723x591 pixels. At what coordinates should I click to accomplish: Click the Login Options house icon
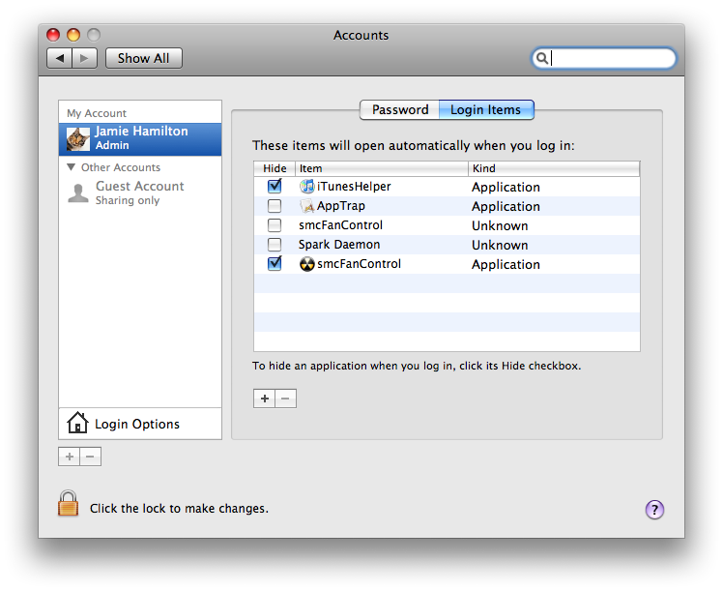[77, 423]
